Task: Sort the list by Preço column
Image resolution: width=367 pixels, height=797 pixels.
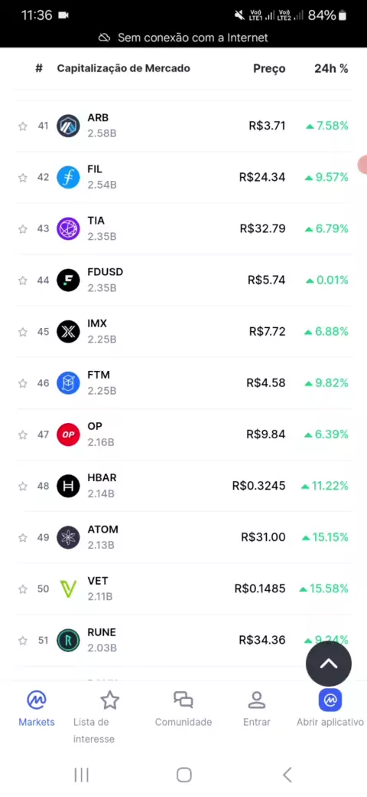Action: coord(269,69)
